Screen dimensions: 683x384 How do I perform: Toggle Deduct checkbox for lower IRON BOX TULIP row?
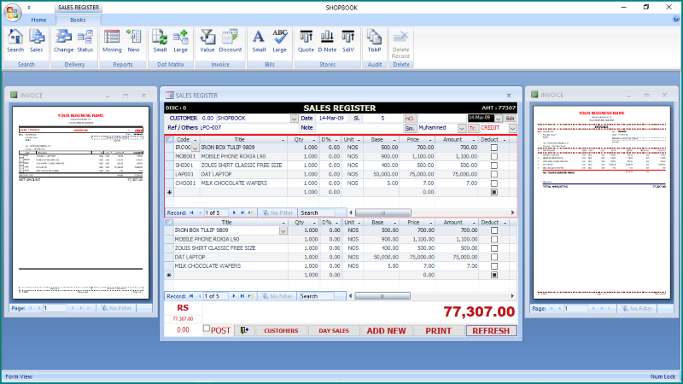click(494, 230)
